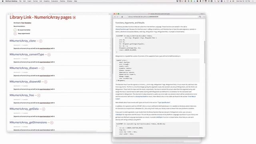Open the Wolfram Desktop application menu
Viewport: 256px width, 144px height.
pos(11,1)
